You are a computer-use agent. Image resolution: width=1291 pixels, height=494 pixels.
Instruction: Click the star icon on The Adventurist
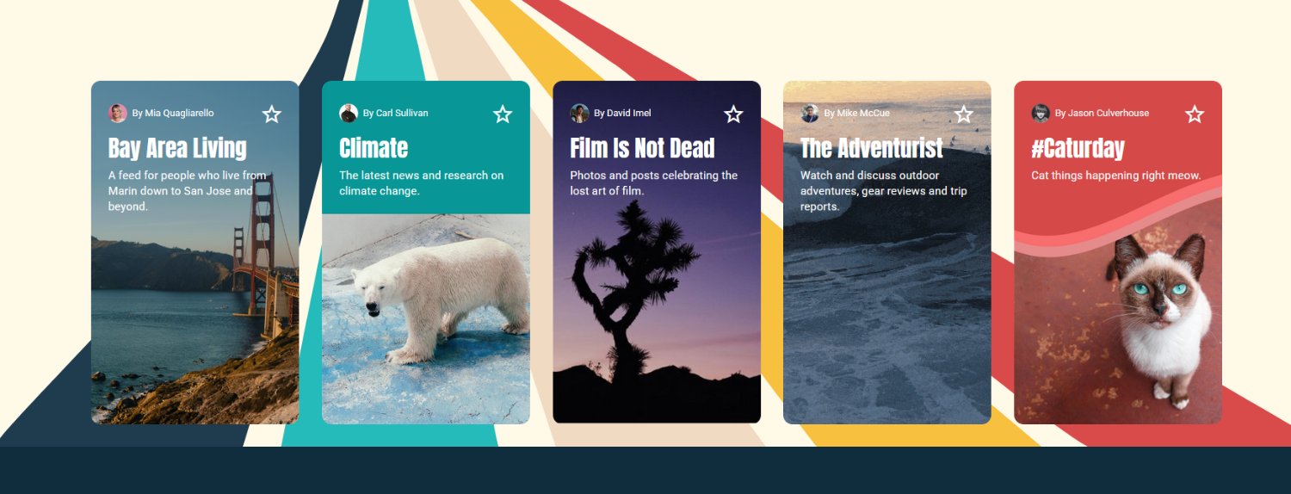click(x=964, y=114)
